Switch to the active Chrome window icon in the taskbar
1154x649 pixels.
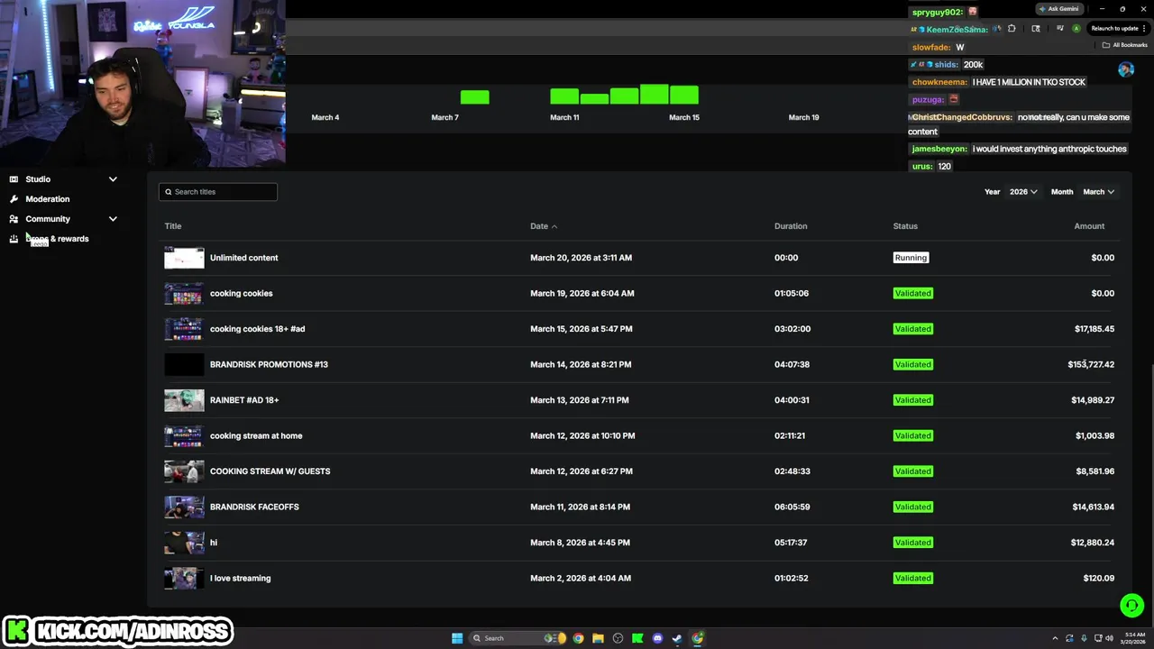697,638
